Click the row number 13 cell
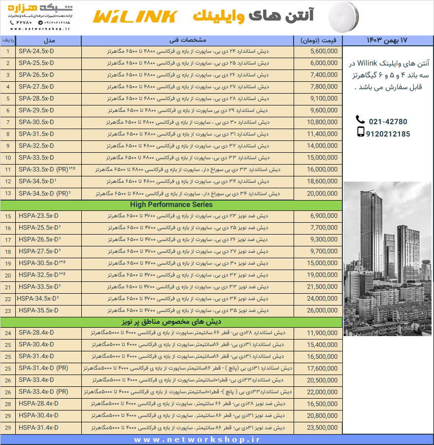The height and width of the screenshot is (445, 434). [x=8, y=194]
